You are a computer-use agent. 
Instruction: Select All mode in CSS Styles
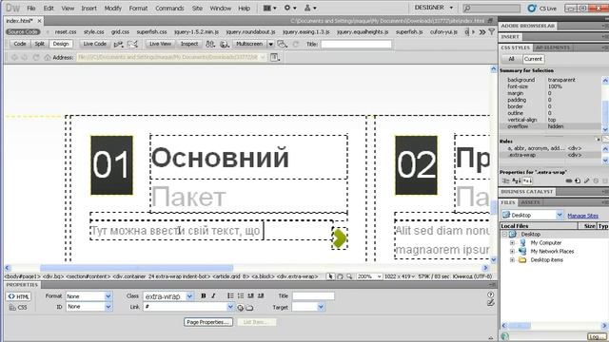pos(511,59)
